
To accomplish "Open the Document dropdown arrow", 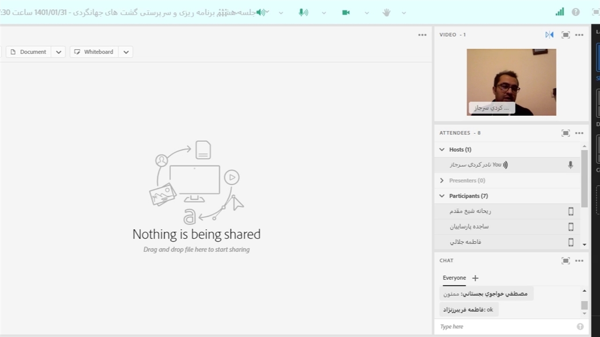I will [59, 52].
